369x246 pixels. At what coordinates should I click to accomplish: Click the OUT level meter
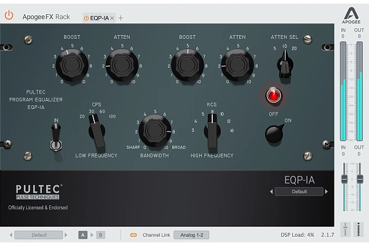[360, 91]
